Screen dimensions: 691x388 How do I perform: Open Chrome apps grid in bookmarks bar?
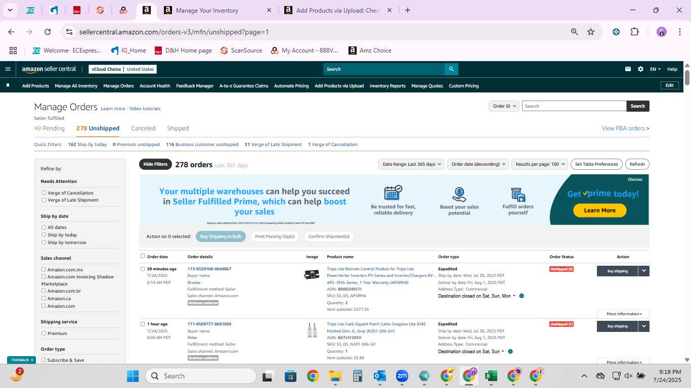[x=13, y=51]
